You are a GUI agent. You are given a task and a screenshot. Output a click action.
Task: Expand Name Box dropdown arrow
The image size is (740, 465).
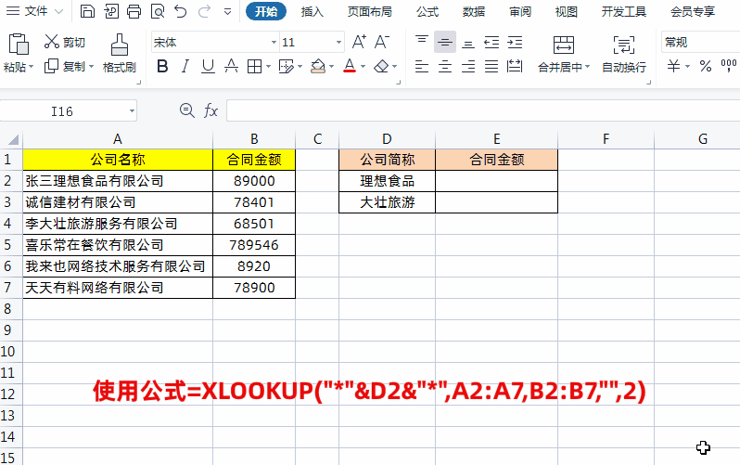pos(132,111)
